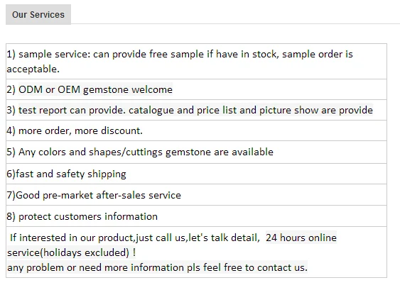This screenshot has width=400, height=290.
Task: Click the number 1) at the first row
Action: [x=11, y=54]
